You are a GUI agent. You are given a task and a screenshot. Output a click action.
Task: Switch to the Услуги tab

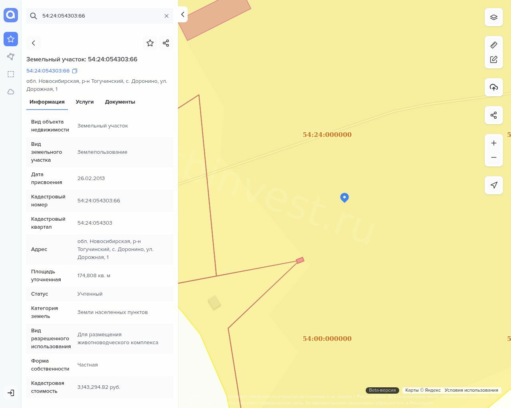click(85, 102)
